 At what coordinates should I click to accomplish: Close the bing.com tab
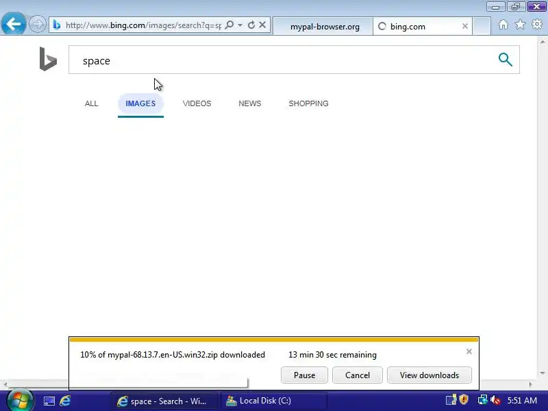(465, 26)
